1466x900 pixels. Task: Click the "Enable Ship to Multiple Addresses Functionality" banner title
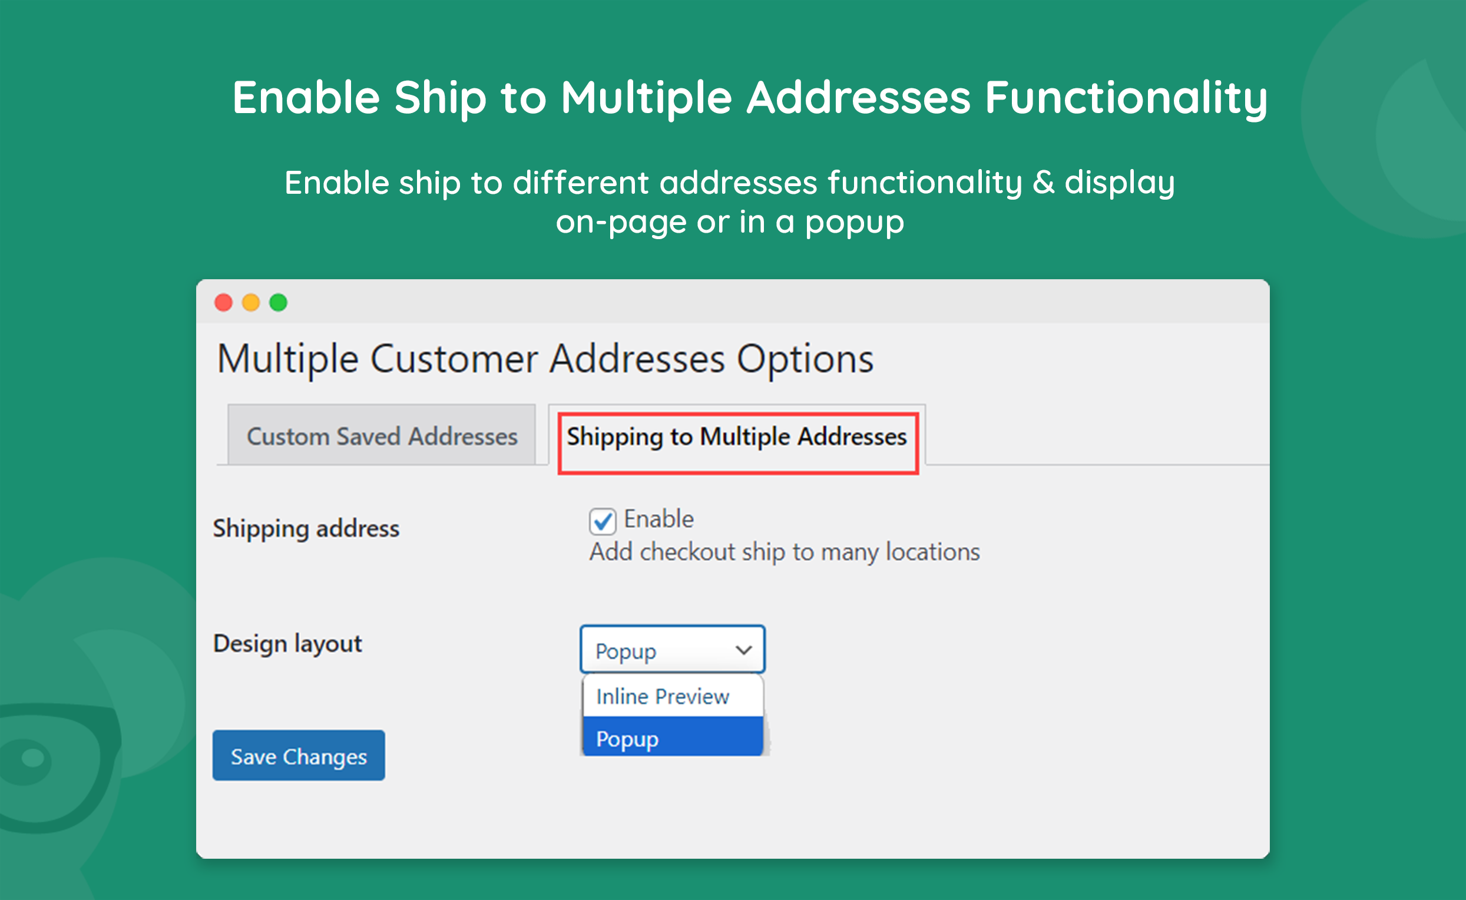tap(749, 97)
